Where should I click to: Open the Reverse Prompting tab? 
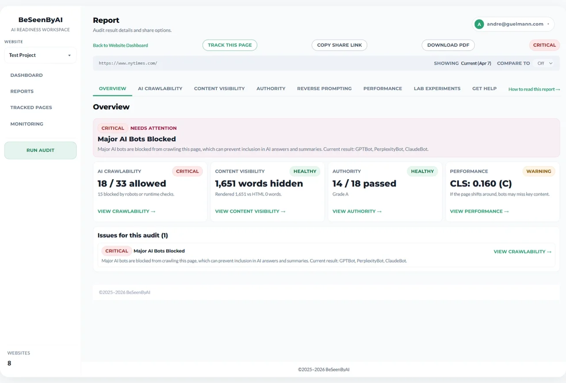[x=324, y=89]
